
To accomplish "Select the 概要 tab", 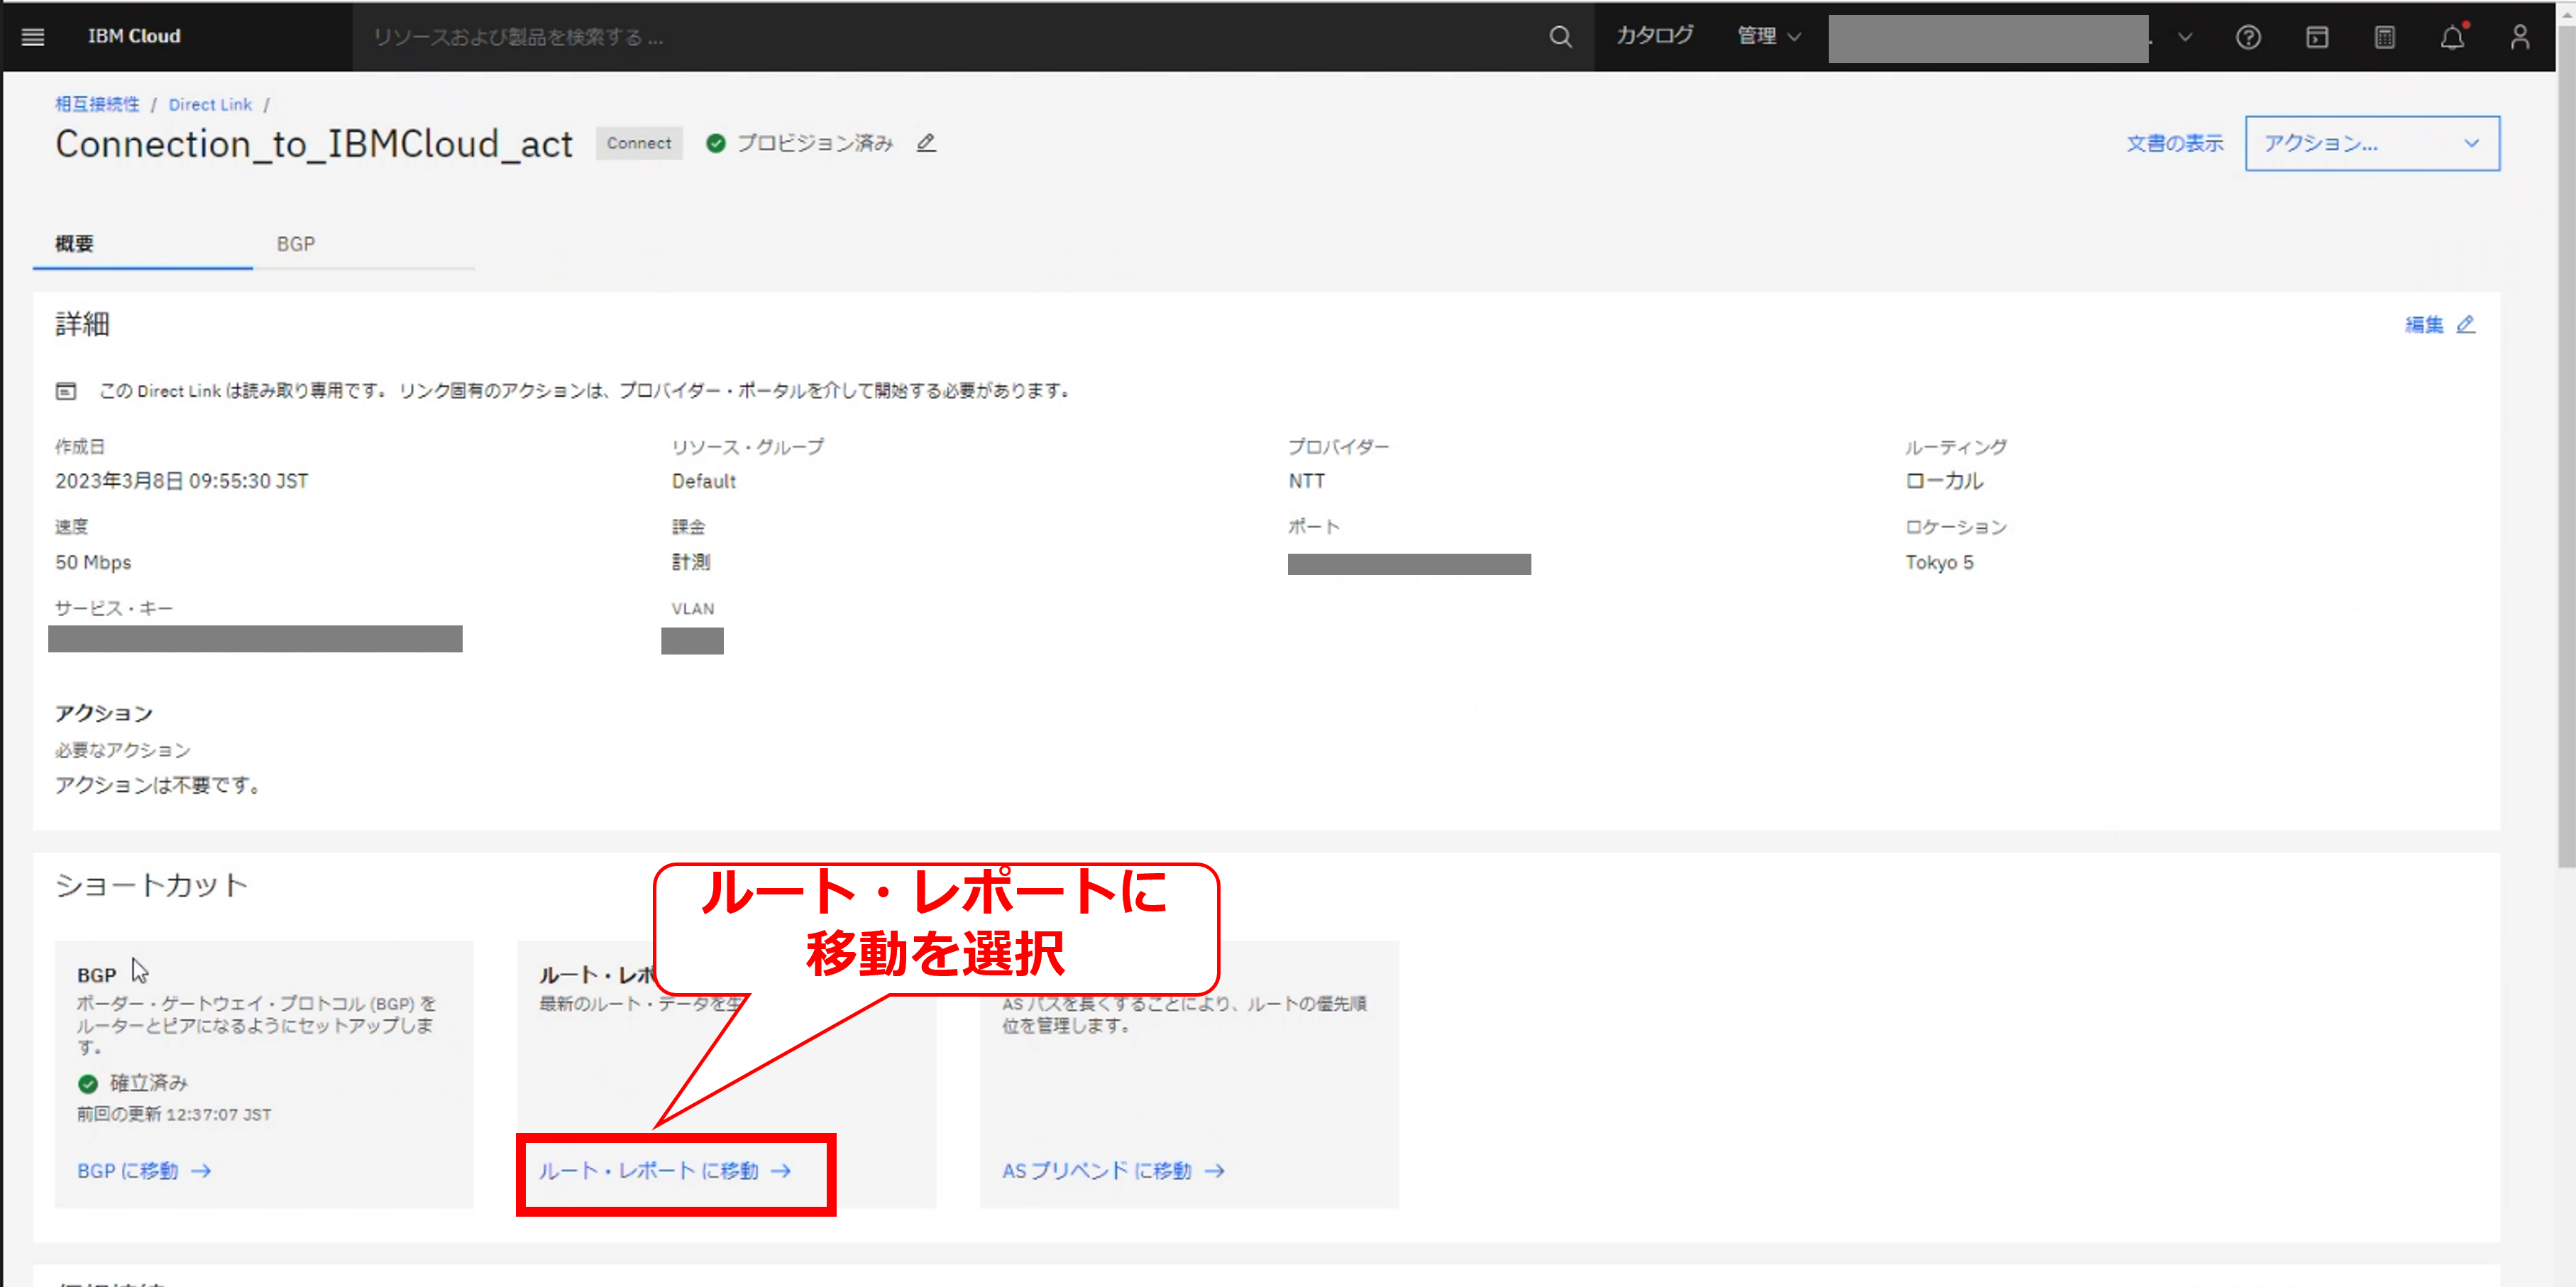I will 75,244.
